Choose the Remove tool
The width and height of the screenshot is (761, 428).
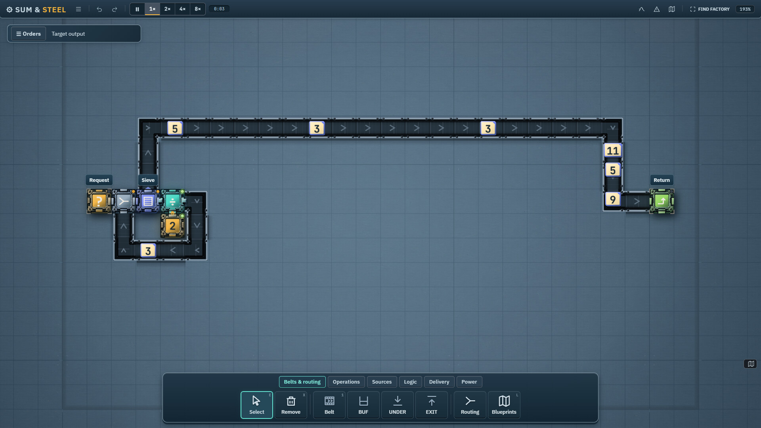[x=291, y=405]
